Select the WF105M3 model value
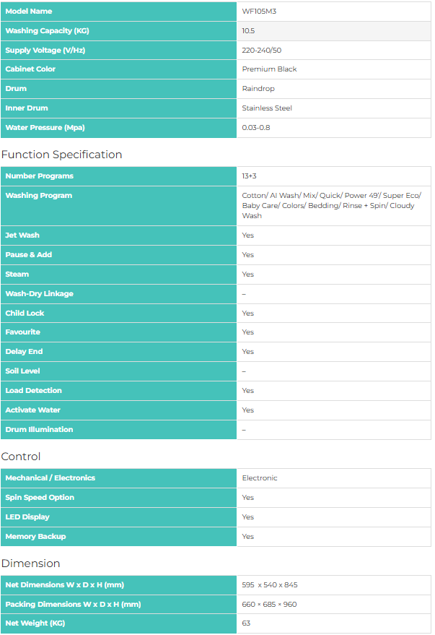435x635 pixels. [x=256, y=12]
